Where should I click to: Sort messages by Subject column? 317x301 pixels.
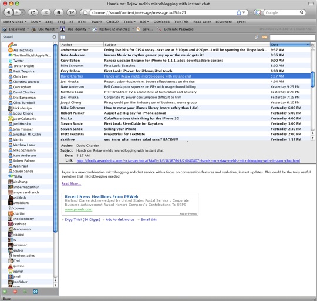tap(187, 45)
